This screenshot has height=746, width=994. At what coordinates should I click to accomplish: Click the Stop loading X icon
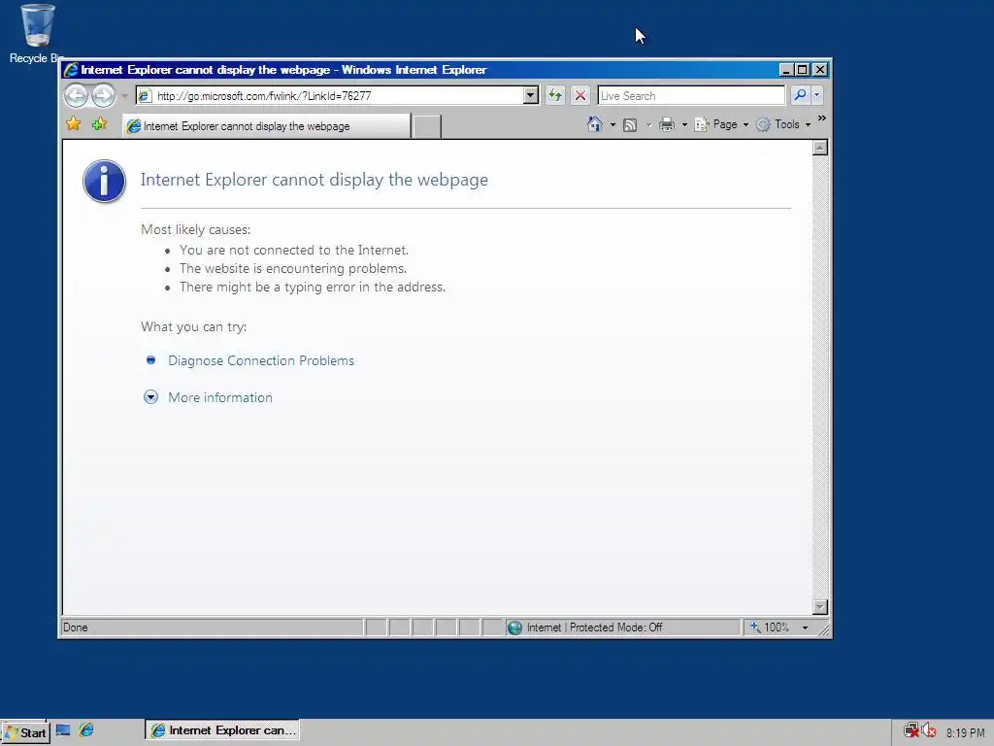(x=580, y=96)
